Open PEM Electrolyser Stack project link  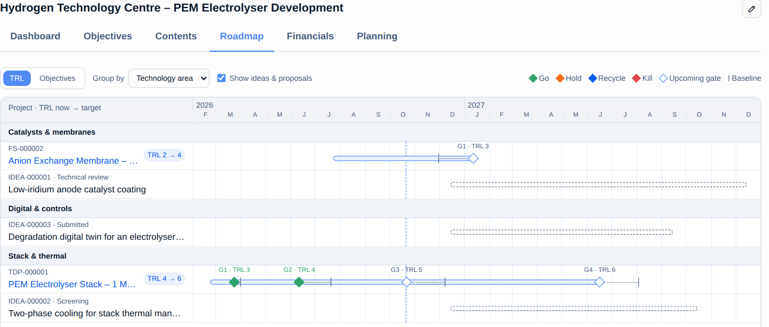(x=72, y=284)
